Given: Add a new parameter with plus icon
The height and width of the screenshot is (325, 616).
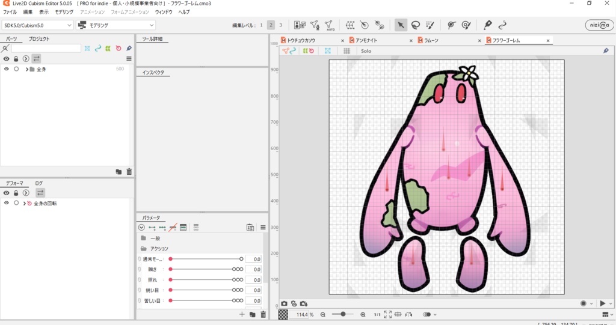Looking at the screenshot, I should click(242, 314).
